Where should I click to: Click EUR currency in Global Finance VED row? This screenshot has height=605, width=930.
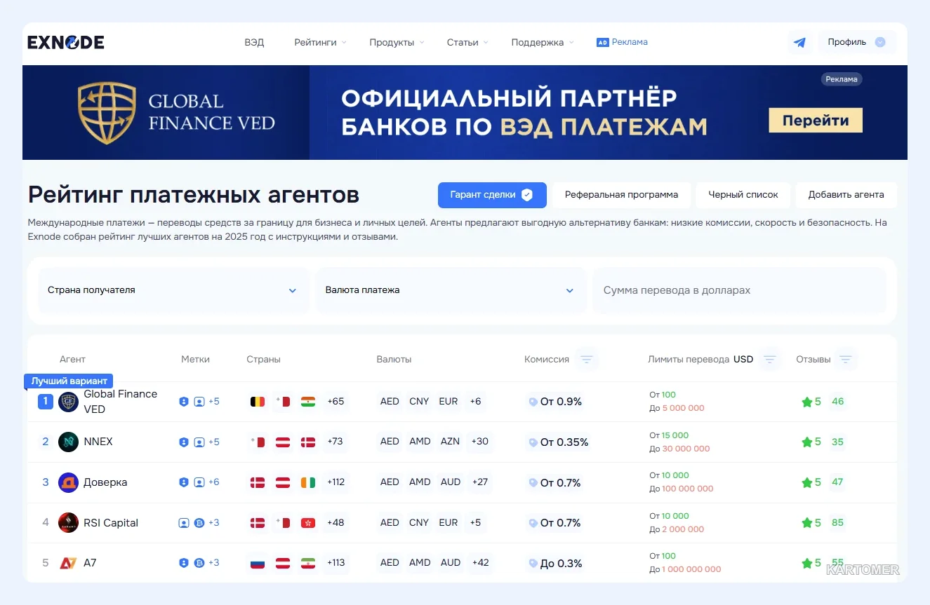coord(448,402)
